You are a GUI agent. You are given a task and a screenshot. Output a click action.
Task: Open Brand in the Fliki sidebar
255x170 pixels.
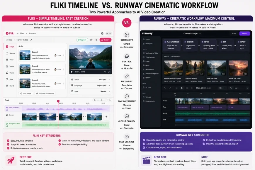(x=10, y=86)
